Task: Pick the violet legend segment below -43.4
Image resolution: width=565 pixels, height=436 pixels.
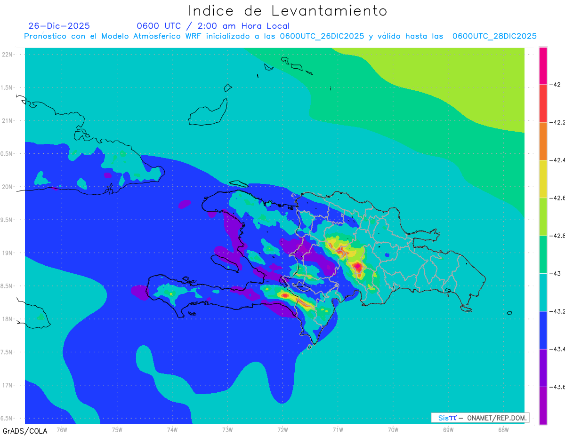Action: pos(543,368)
